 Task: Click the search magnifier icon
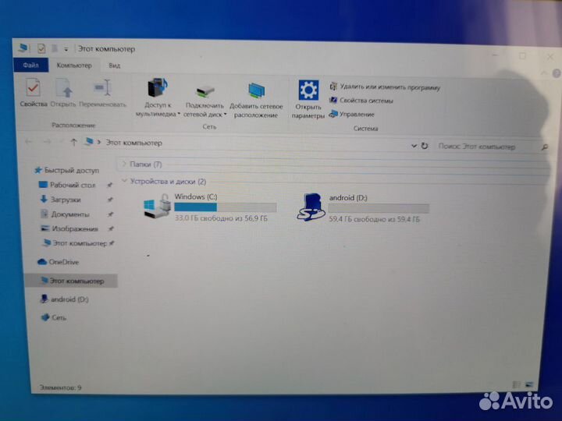coord(545,147)
